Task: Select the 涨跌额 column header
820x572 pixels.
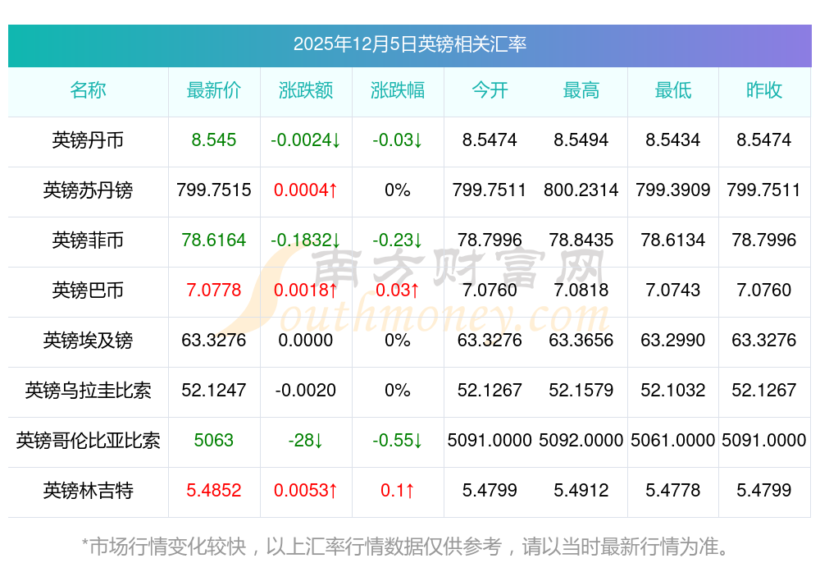Action: (x=306, y=90)
